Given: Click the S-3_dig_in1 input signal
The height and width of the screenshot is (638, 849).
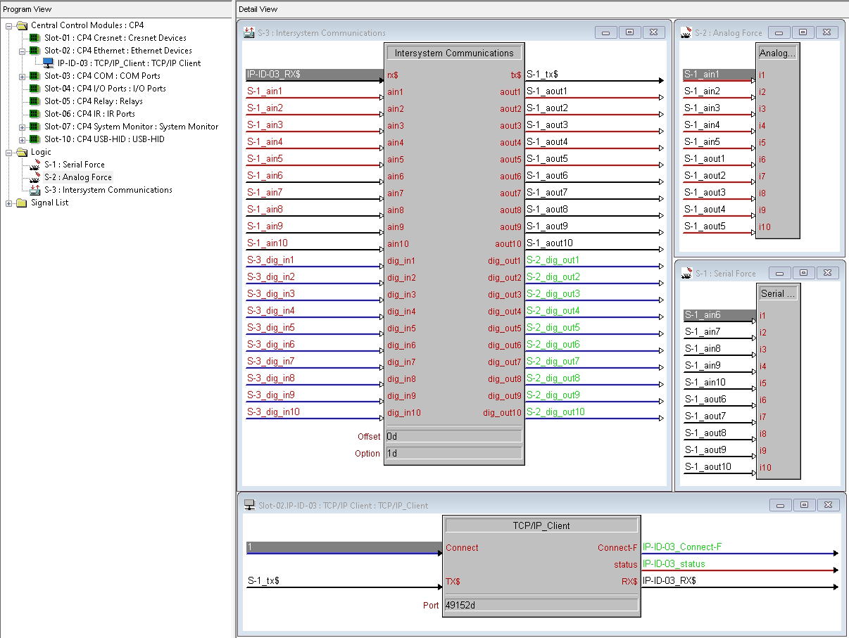Looking at the screenshot, I should click(x=315, y=260).
